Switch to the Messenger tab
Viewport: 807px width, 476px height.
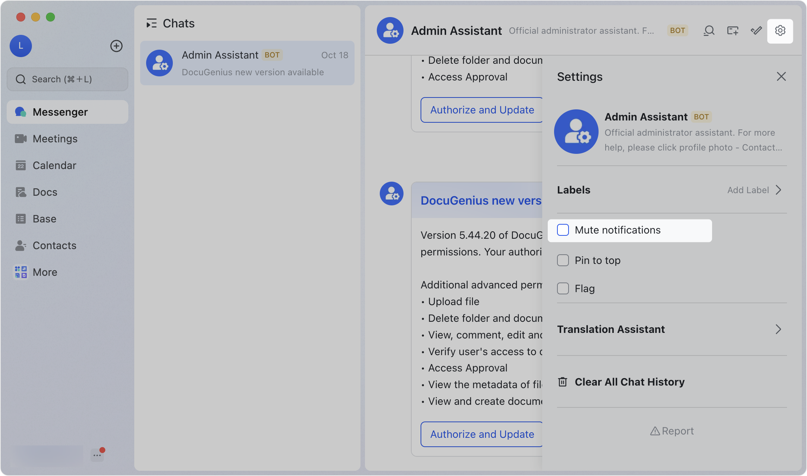(x=60, y=112)
